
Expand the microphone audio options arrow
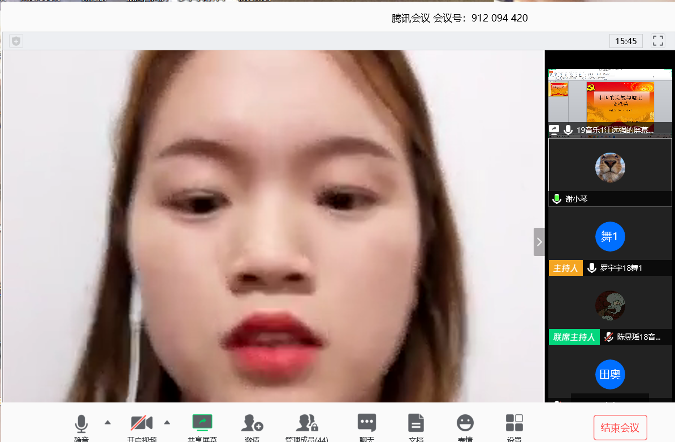(x=107, y=422)
